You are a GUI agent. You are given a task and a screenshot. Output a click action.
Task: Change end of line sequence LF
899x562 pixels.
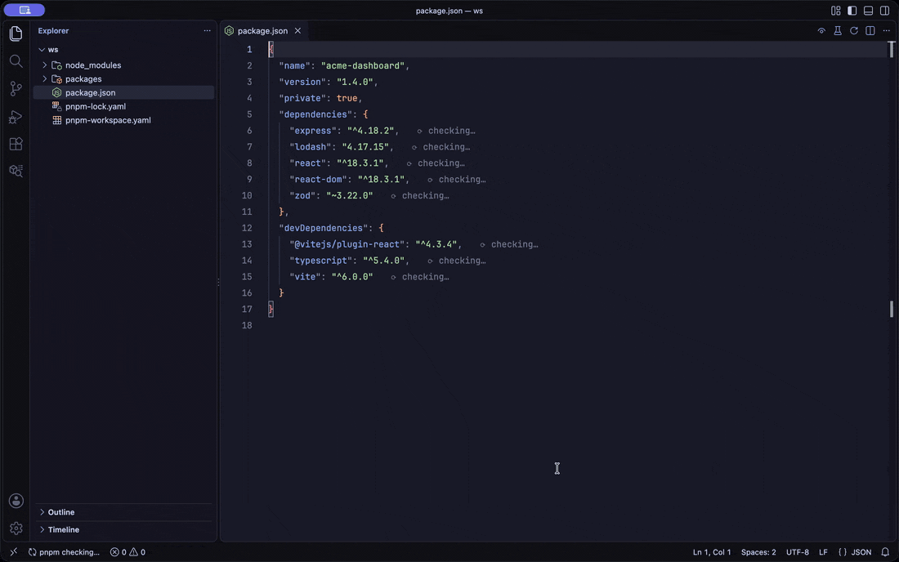(823, 552)
